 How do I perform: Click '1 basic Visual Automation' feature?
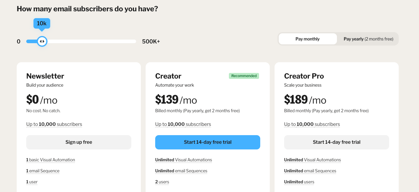tap(50, 160)
